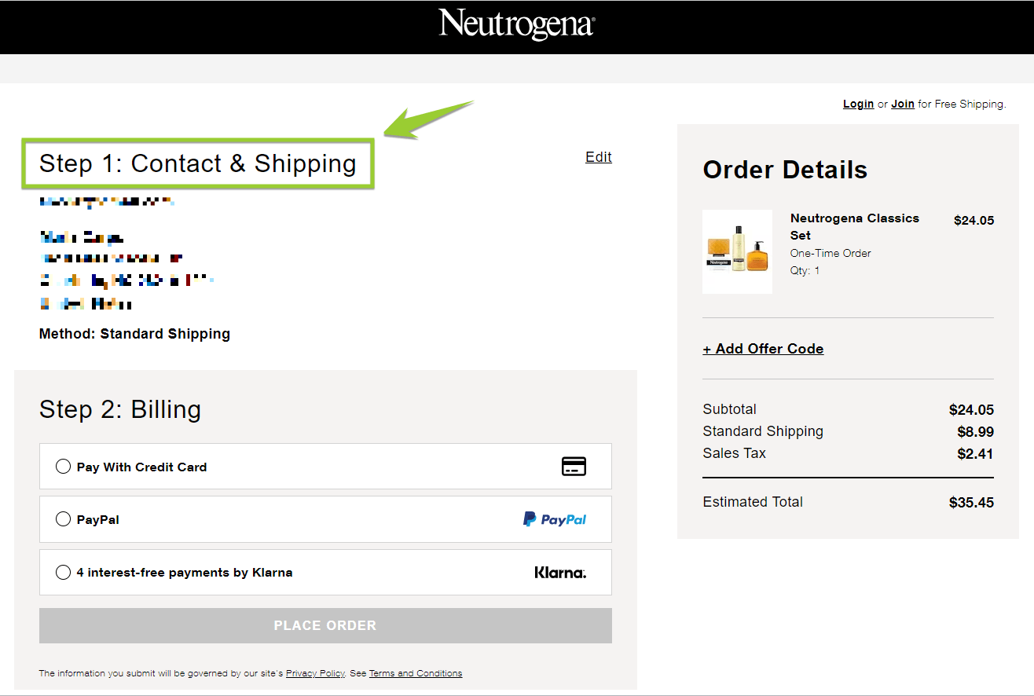Click the Order Details heading
The image size is (1034, 696).
(784, 169)
